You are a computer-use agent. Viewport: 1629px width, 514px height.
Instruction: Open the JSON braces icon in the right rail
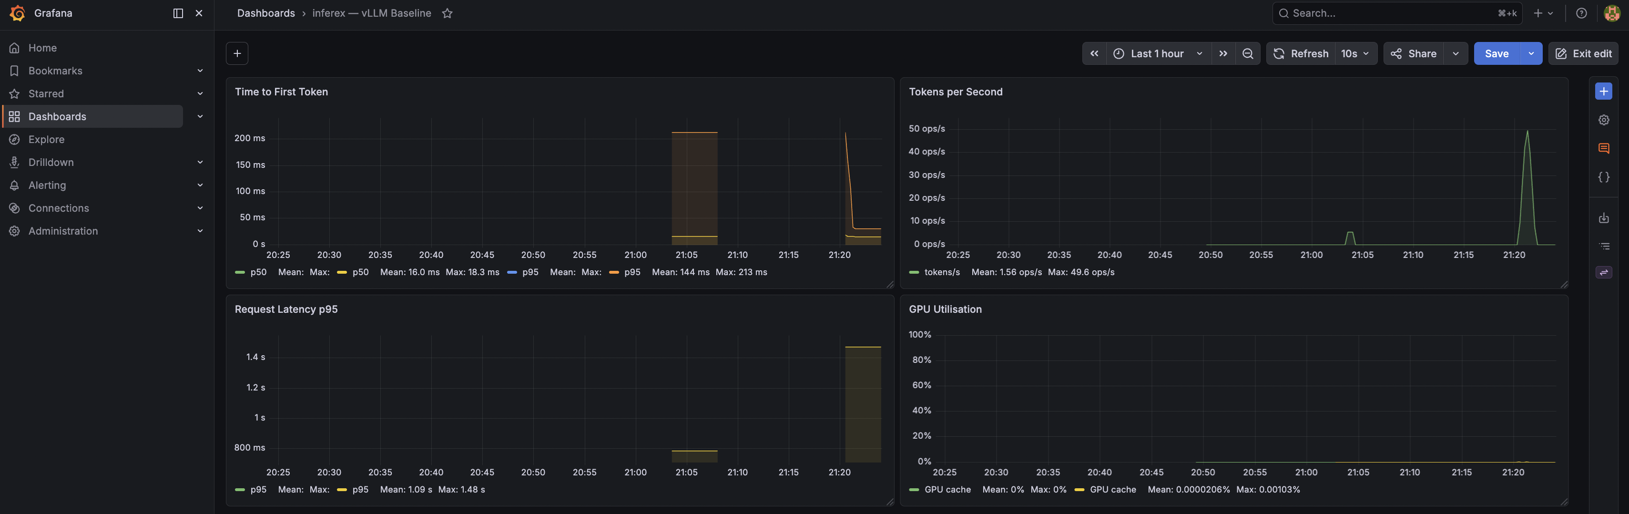(x=1604, y=177)
